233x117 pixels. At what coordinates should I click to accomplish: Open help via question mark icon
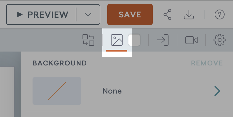pyautogui.click(x=219, y=14)
